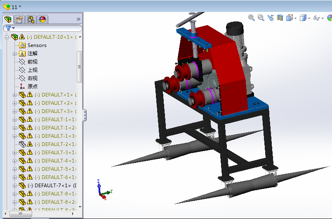Click the document assembly icon next to title 11
Screen dimensions: 332x219
coord(7,7)
